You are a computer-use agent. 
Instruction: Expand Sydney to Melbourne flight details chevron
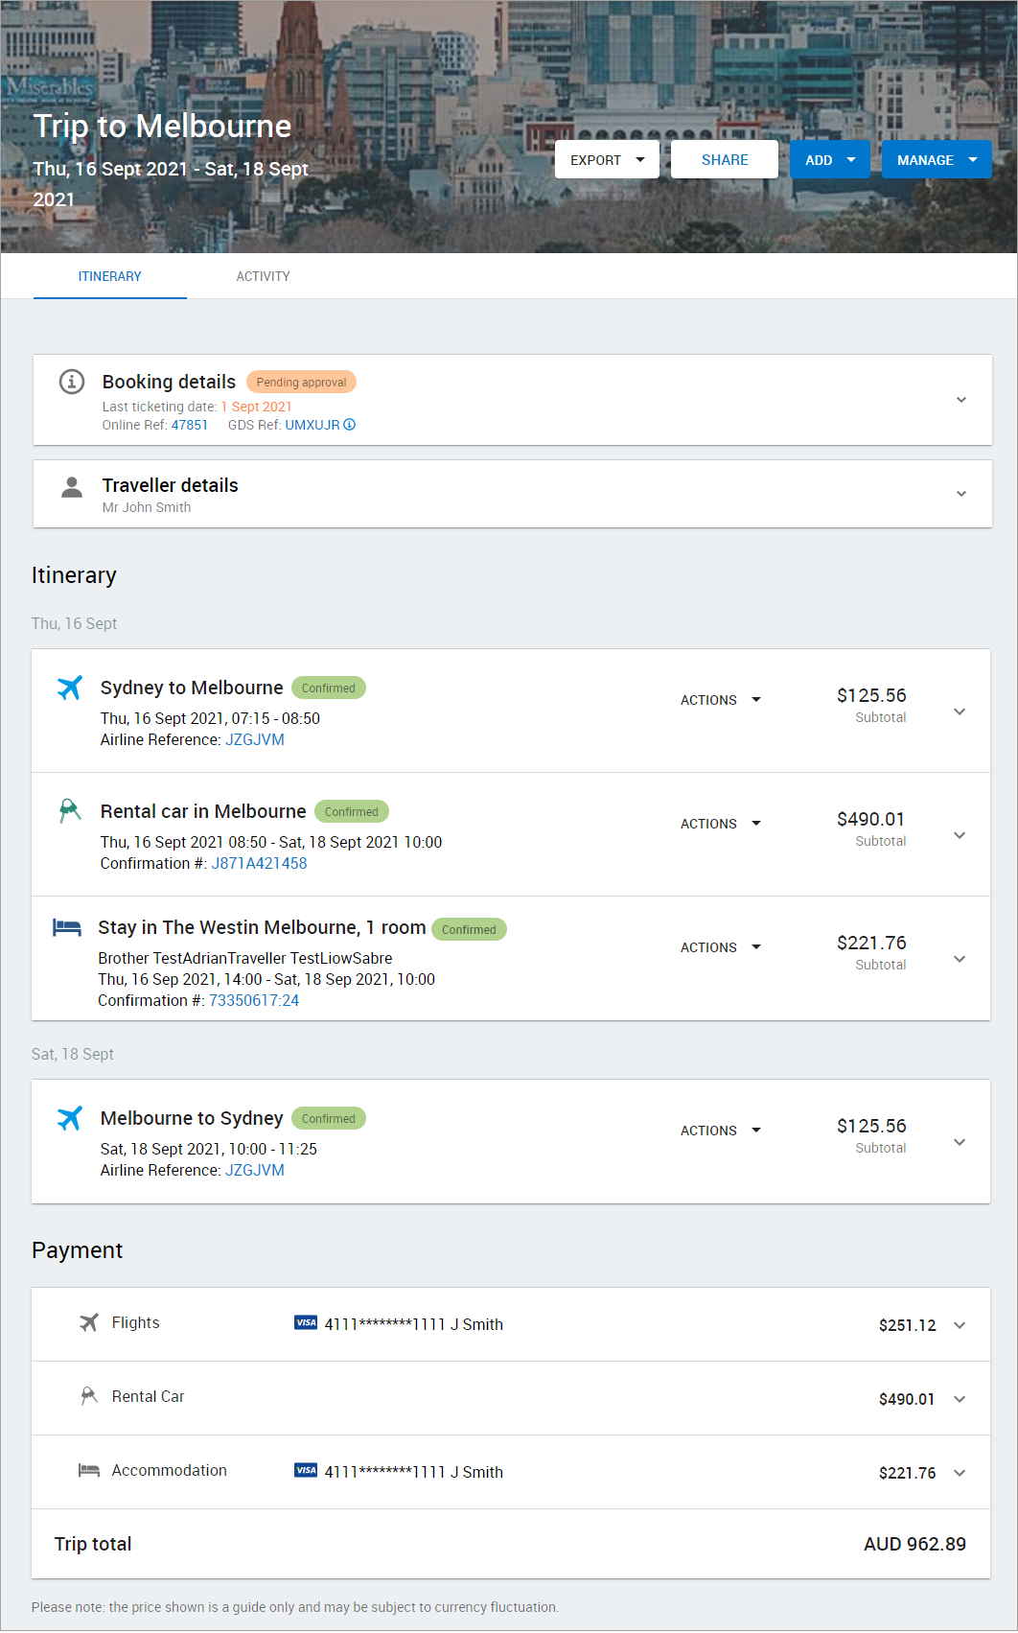click(x=960, y=712)
